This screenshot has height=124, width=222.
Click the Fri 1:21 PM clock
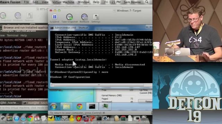[112, 2]
